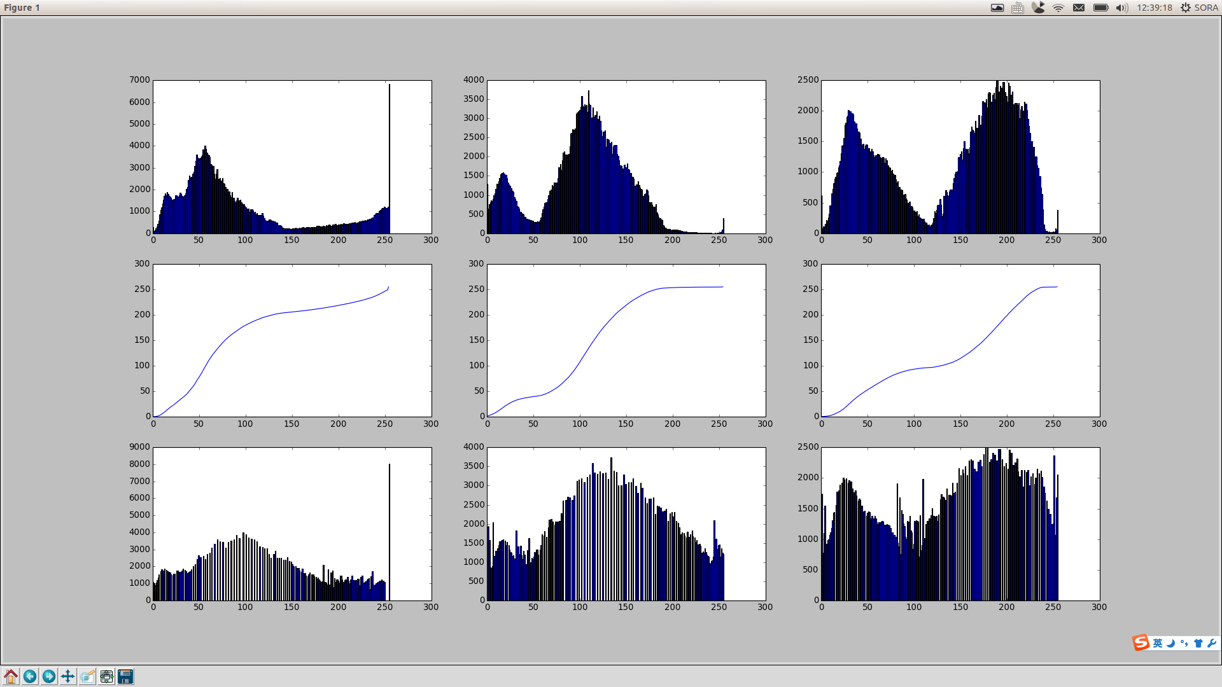Open the sound volume menu
Image resolution: width=1222 pixels, height=687 pixels.
[x=1122, y=8]
